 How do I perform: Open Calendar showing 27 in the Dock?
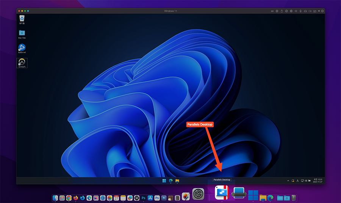116,198
